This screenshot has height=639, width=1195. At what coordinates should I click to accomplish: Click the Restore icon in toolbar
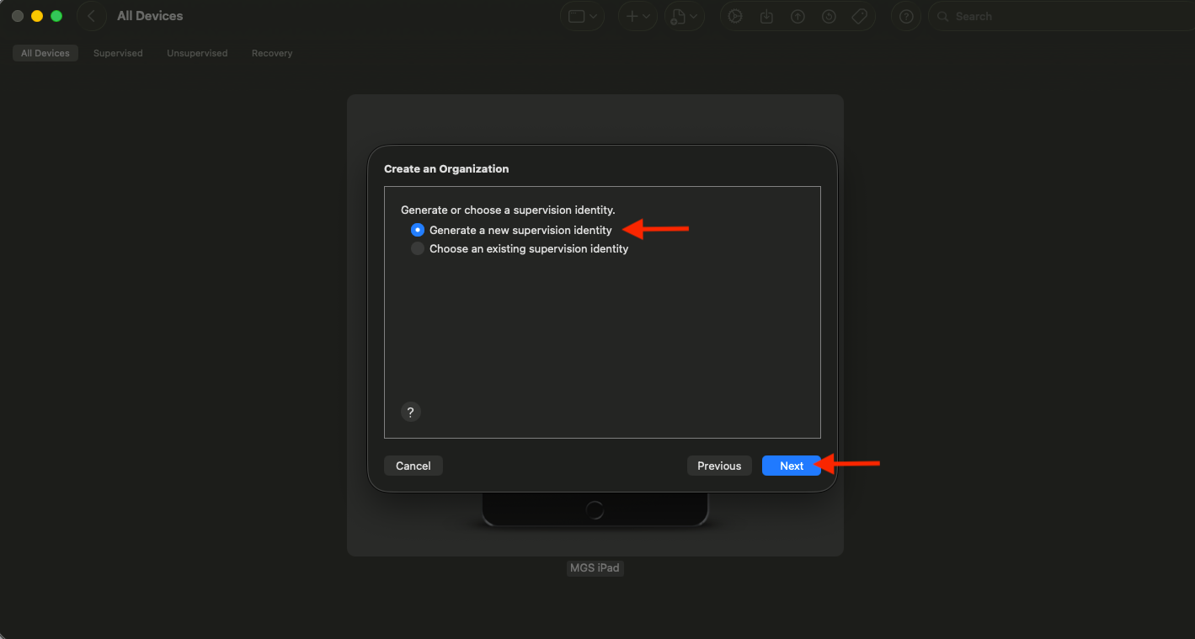point(829,16)
